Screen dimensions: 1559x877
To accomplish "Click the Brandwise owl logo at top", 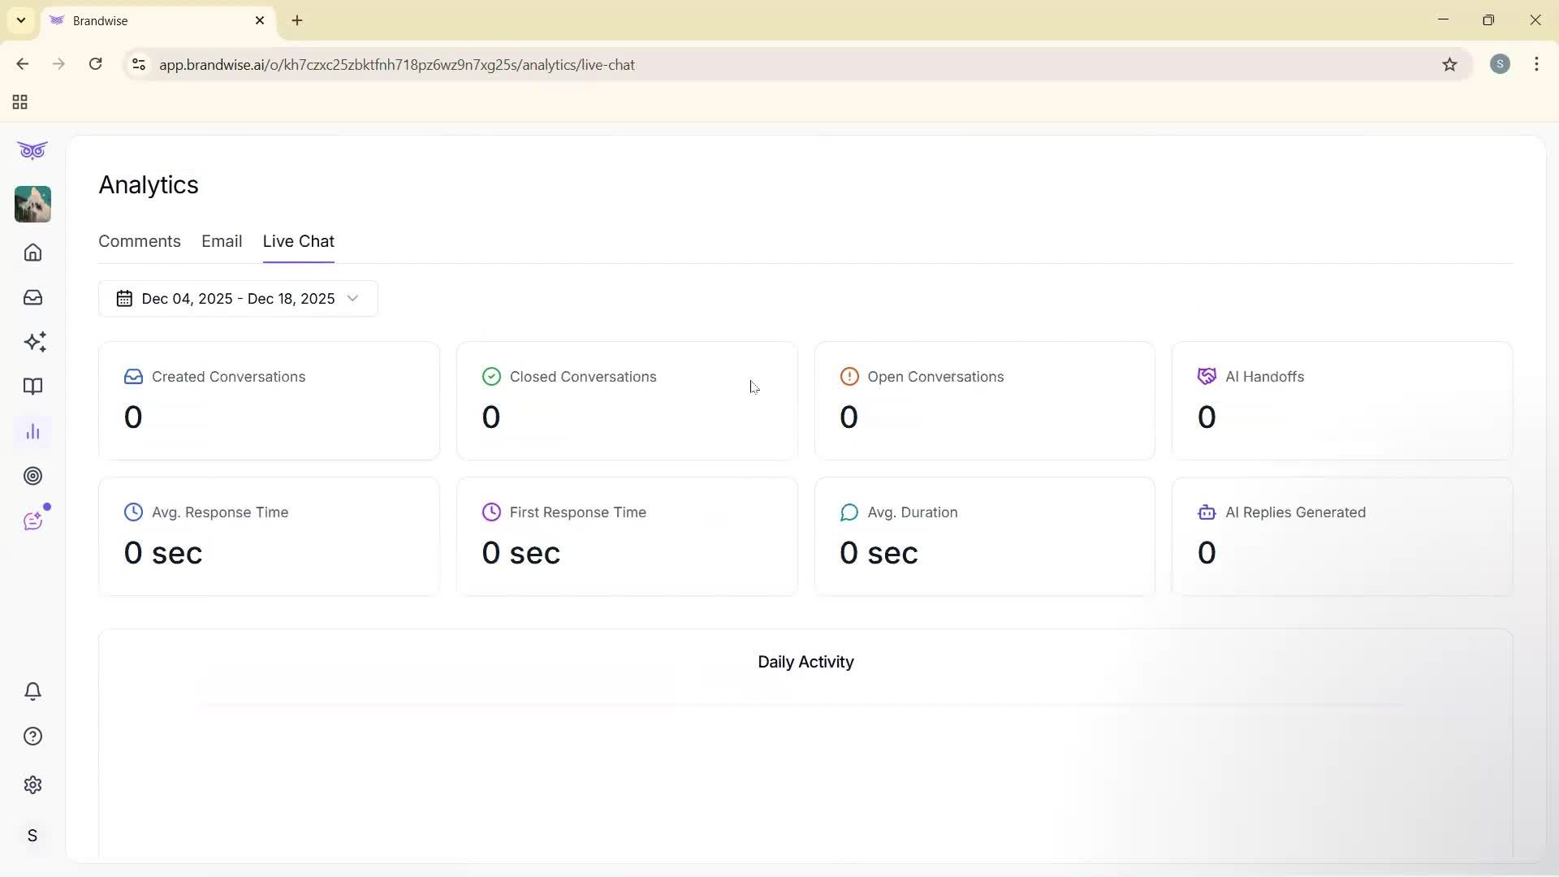I will (x=32, y=150).
